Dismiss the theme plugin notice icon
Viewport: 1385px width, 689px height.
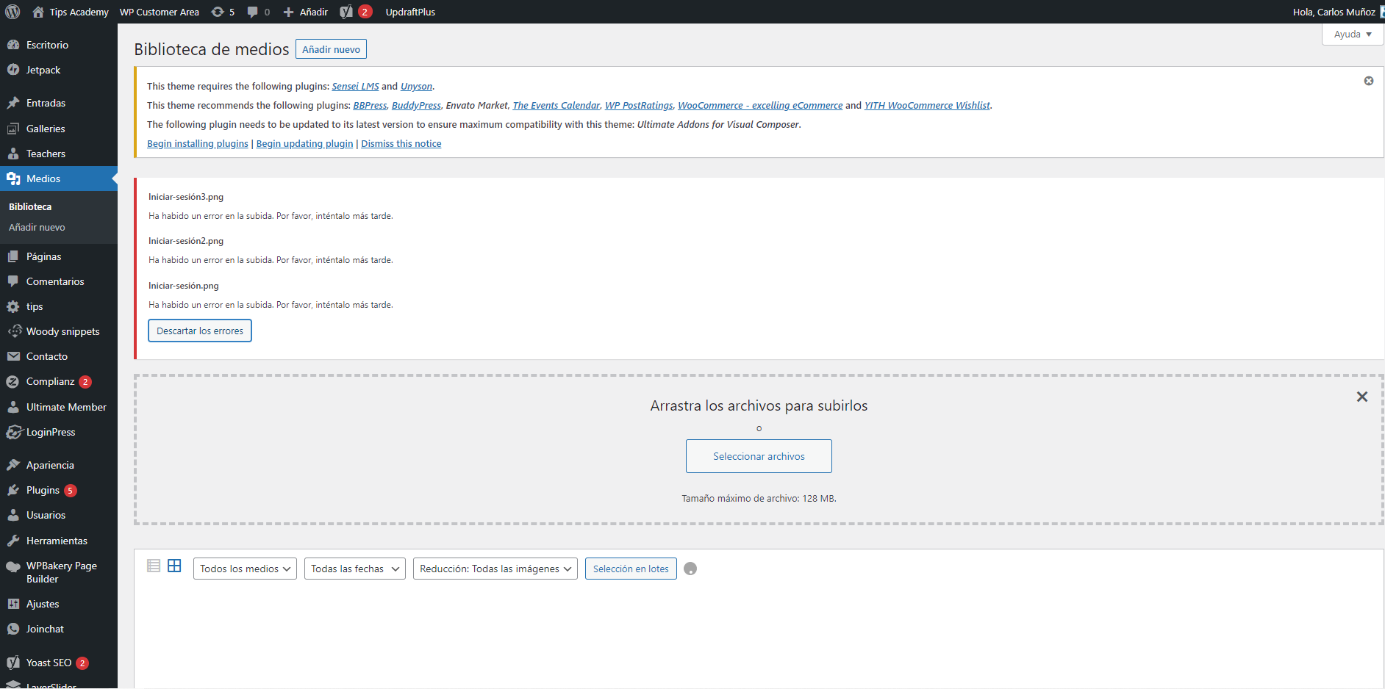[1369, 81]
